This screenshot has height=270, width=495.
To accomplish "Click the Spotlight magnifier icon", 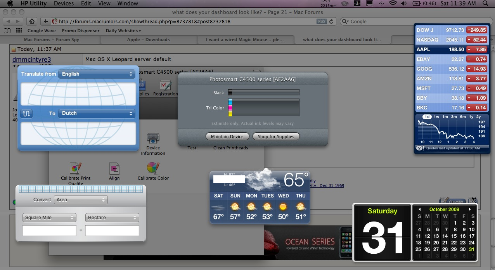I will [x=486, y=3].
